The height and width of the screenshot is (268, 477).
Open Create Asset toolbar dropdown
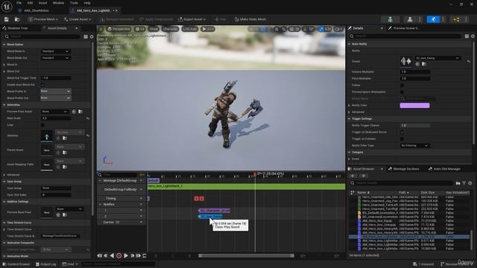click(x=78, y=19)
